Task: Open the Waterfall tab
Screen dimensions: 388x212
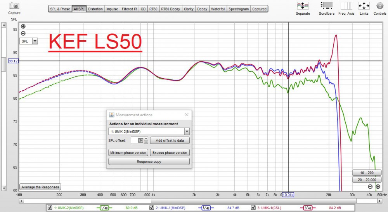Action: click(x=218, y=9)
